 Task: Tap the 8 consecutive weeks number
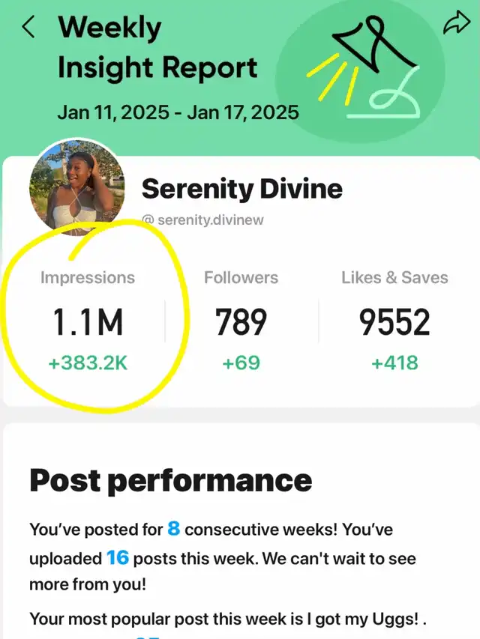[x=174, y=529]
